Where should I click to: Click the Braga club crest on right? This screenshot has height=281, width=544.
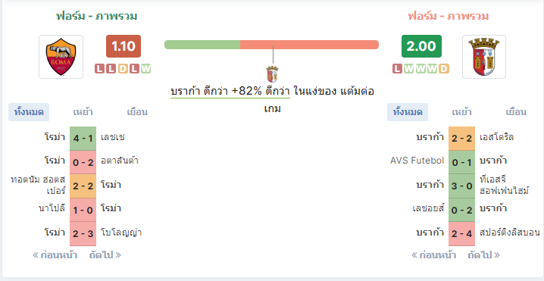click(x=484, y=57)
